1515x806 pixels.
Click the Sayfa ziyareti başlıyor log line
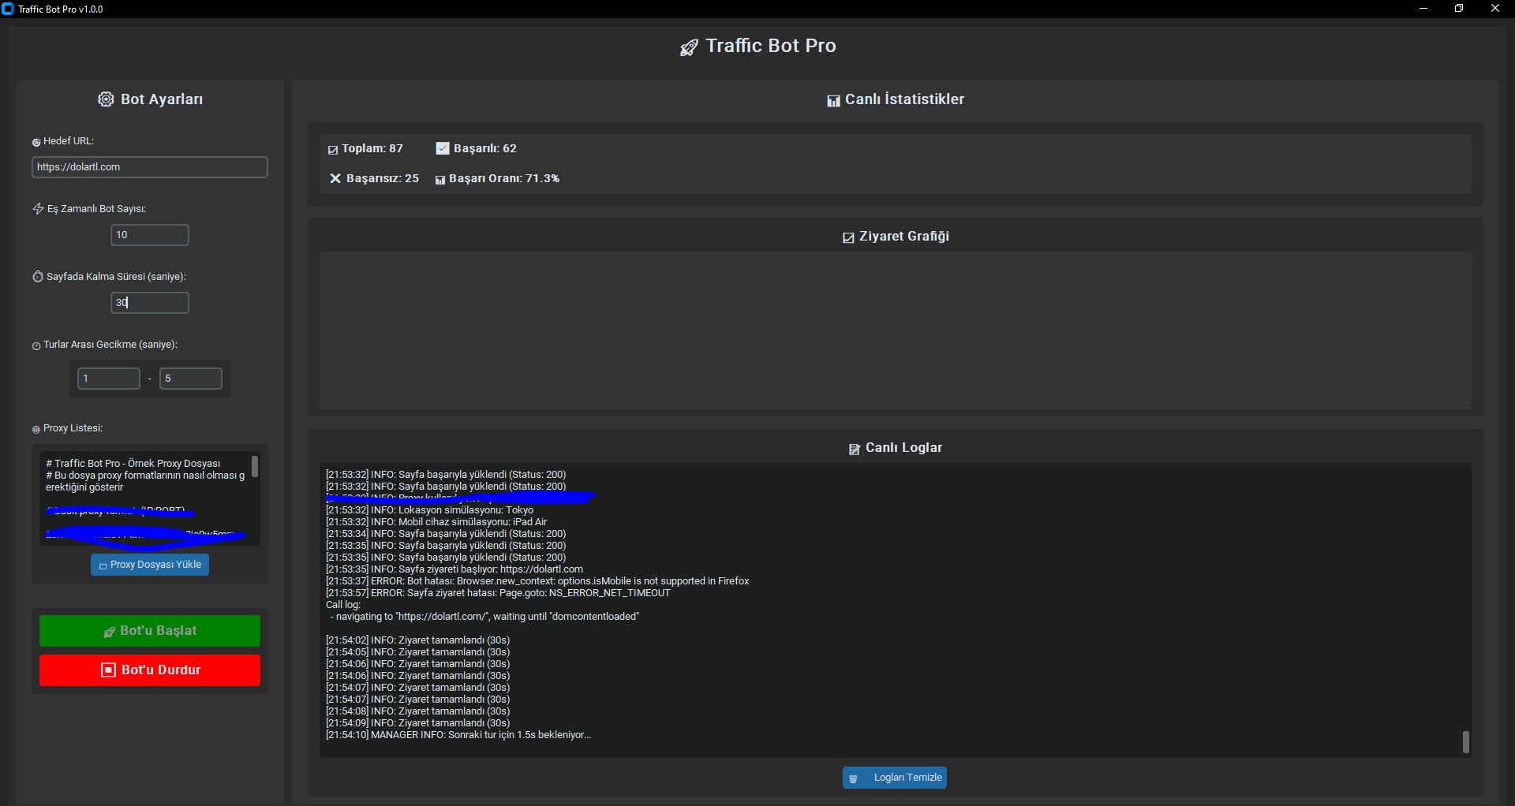click(454, 569)
